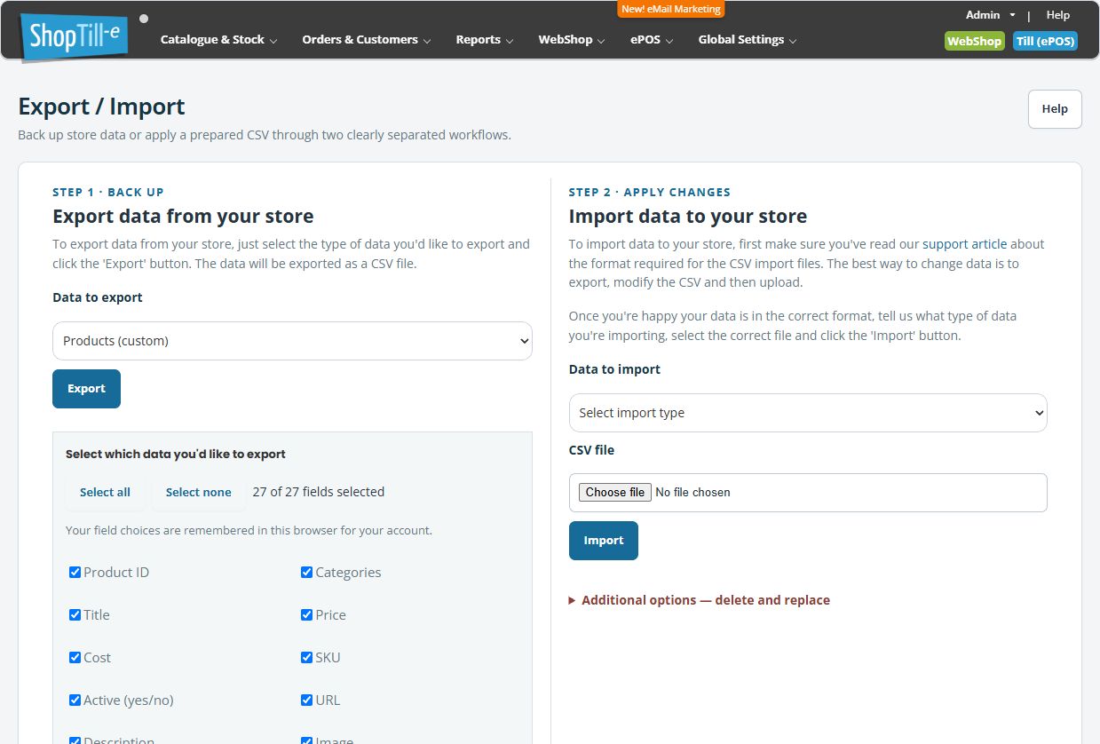The image size is (1100, 744).
Task: Click the Choose file button
Action: 615,492
